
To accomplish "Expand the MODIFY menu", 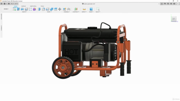I will (49, 12).
